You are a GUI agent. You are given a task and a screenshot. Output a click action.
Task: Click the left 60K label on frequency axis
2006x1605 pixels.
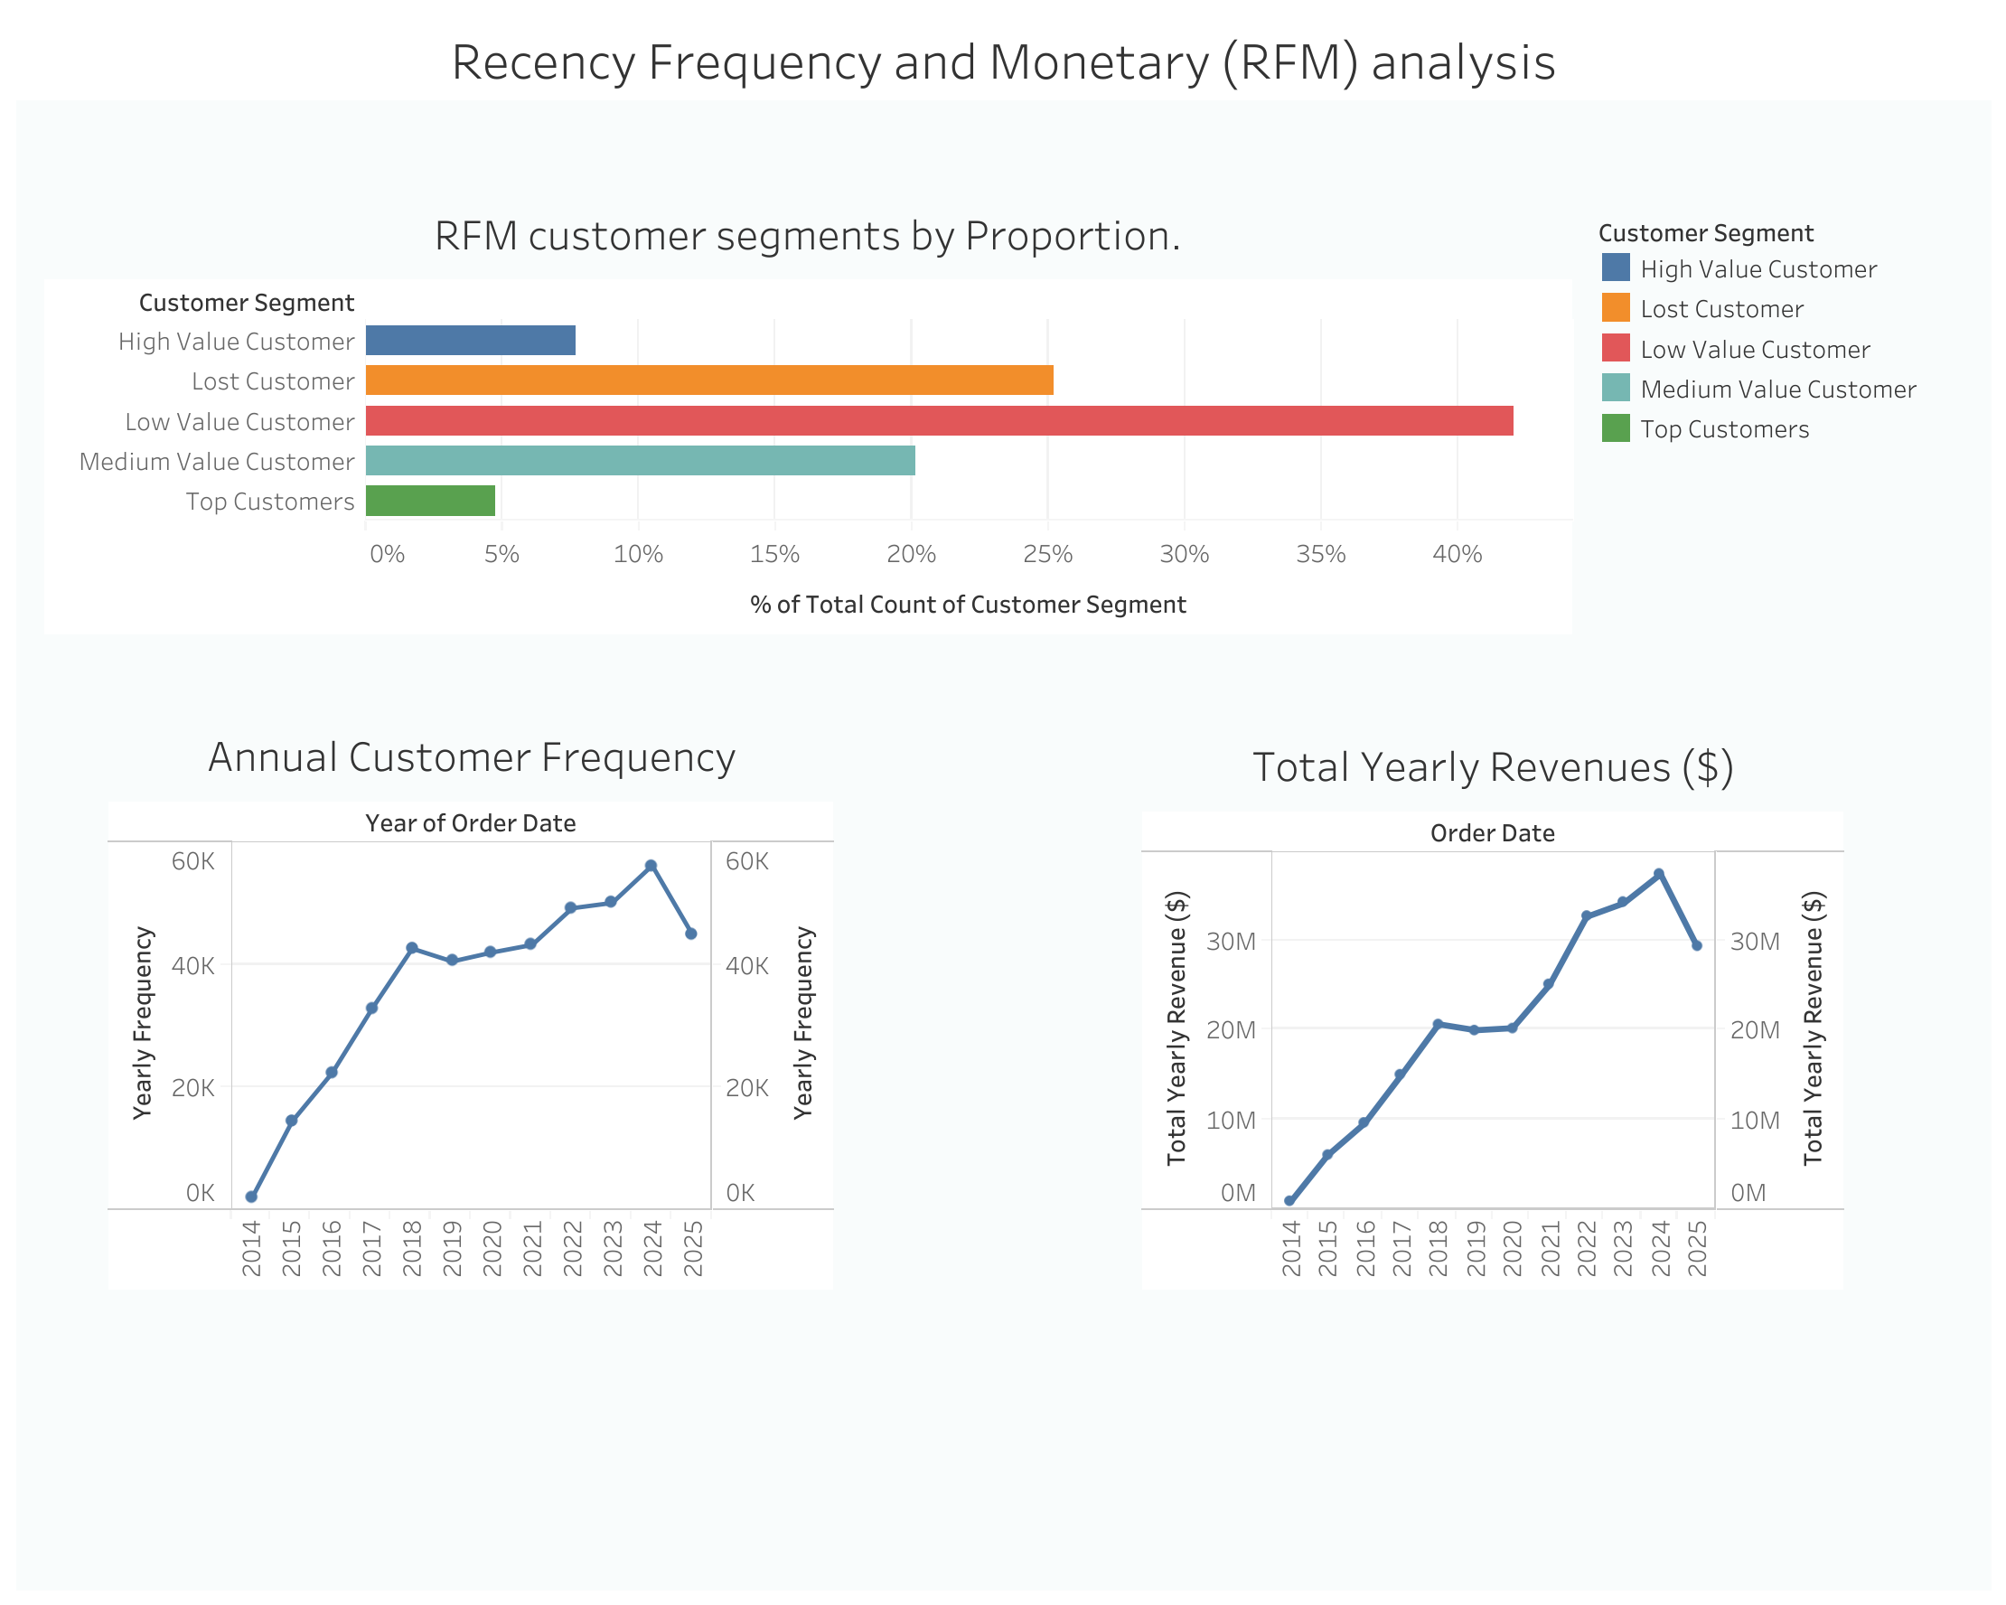tap(192, 861)
